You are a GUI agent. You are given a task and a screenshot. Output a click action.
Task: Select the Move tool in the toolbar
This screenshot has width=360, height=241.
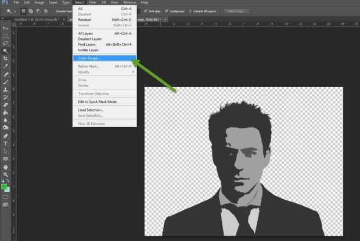pos(6,27)
